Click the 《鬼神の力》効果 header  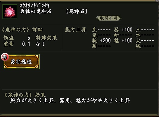(25, 95)
